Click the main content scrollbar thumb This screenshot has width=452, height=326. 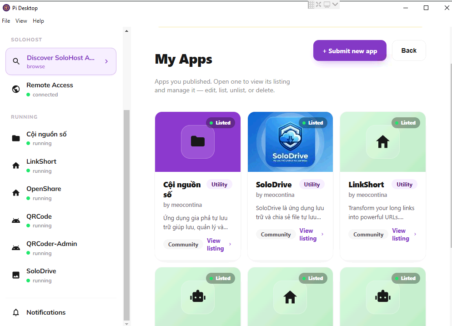tap(451, 155)
